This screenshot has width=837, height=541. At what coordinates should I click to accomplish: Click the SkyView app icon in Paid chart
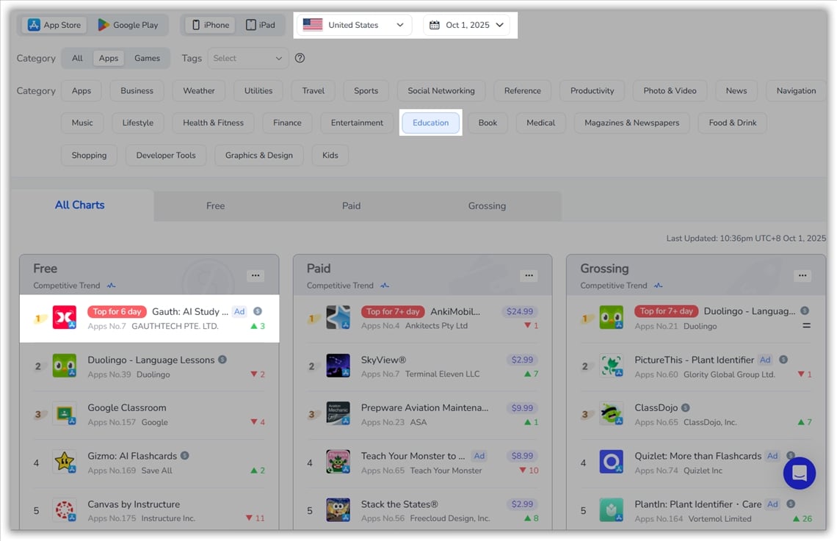coord(338,366)
